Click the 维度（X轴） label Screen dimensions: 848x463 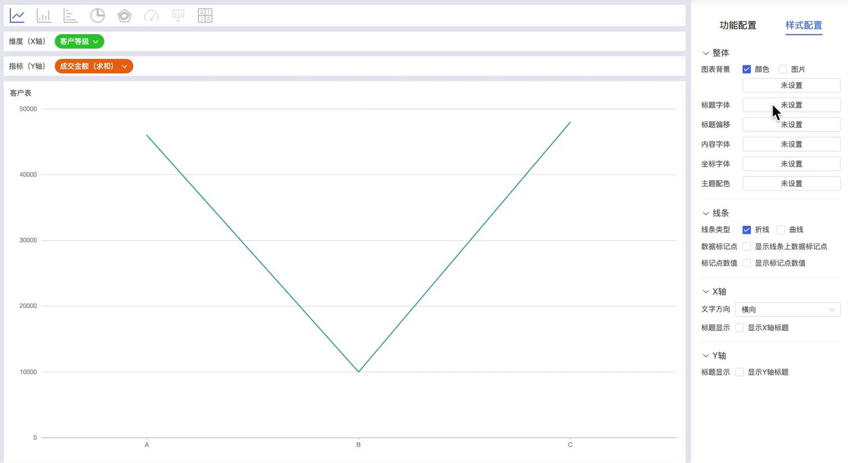(28, 41)
